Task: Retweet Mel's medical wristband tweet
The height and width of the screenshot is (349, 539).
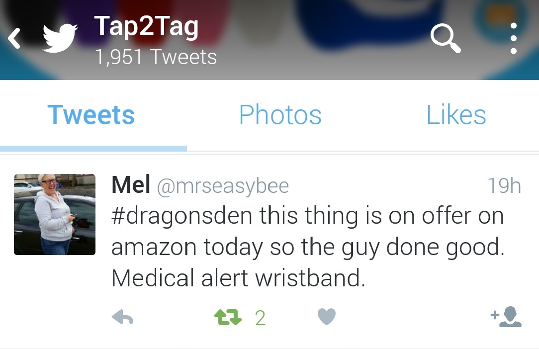Action: coord(228,317)
